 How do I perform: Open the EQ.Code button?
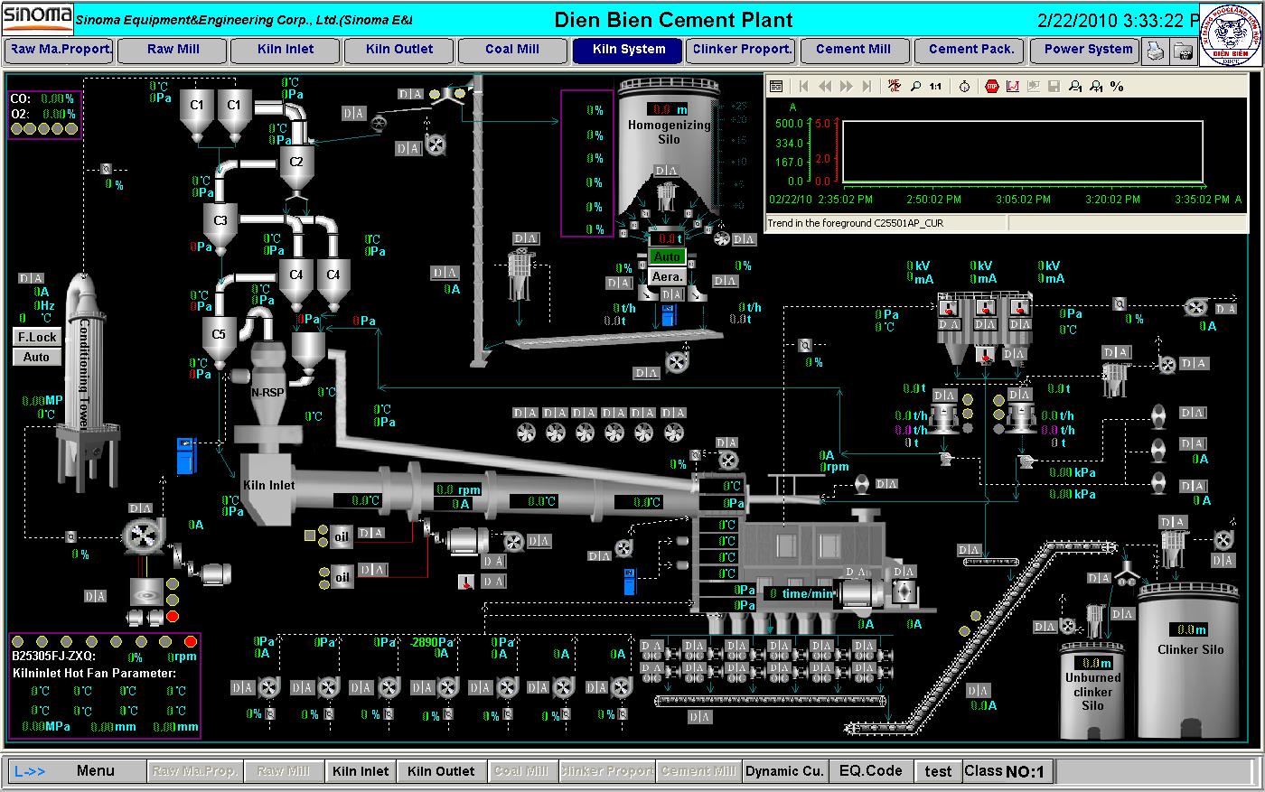pyautogui.click(x=871, y=771)
